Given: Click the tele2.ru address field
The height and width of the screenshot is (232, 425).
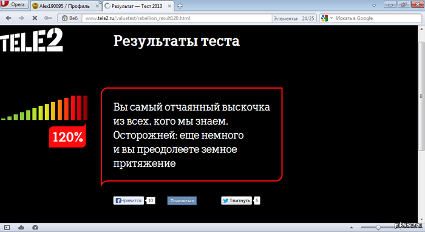Looking at the screenshot, I should click(x=177, y=18).
